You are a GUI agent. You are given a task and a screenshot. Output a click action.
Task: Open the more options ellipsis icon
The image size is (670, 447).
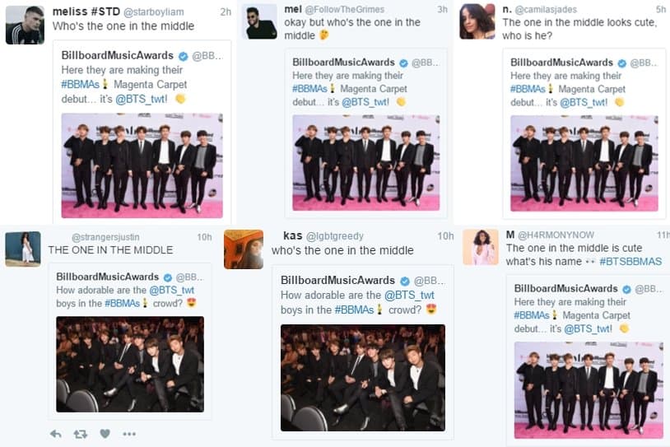click(x=129, y=434)
